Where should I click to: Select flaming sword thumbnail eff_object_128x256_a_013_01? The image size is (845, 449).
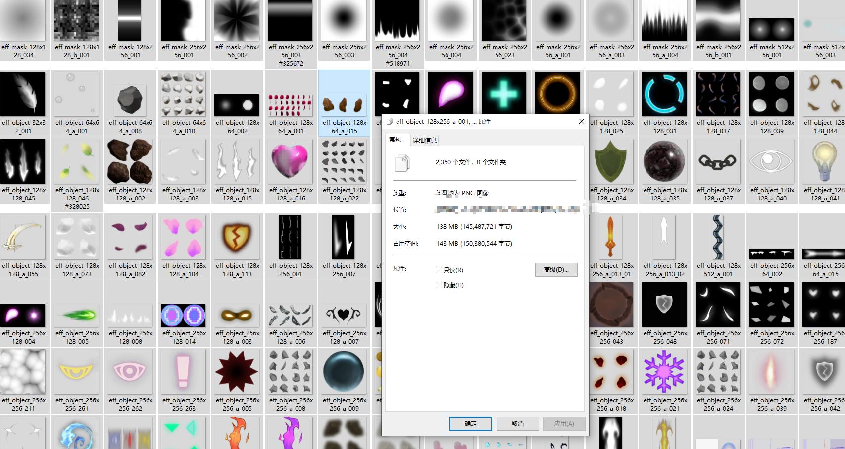pyautogui.click(x=611, y=237)
